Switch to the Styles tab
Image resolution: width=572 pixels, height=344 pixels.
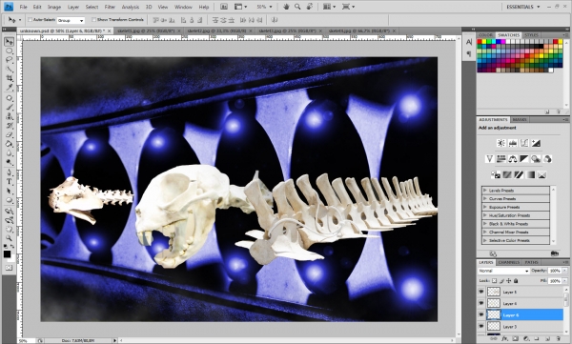(531, 35)
